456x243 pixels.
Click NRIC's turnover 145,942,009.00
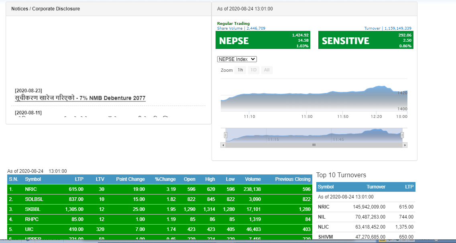point(369,207)
